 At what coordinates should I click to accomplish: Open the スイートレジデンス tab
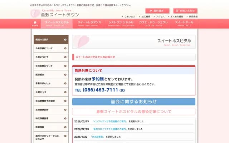[x=89, y=24]
